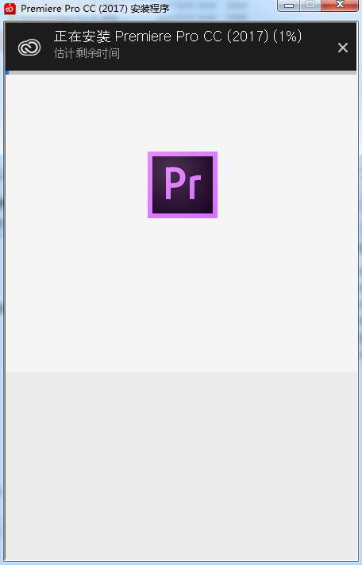Viewport: 362px width, 565px height.
Task: Click the title text Premiere Pro CC (2017) 安装程序
Action: 94,9
